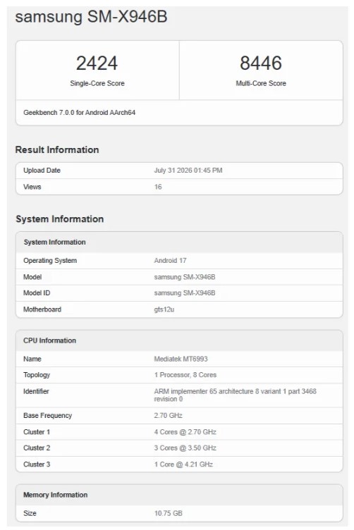354x530 pixels.
Task: Click the CPU Name label
Action: click(x=32, y=359)
